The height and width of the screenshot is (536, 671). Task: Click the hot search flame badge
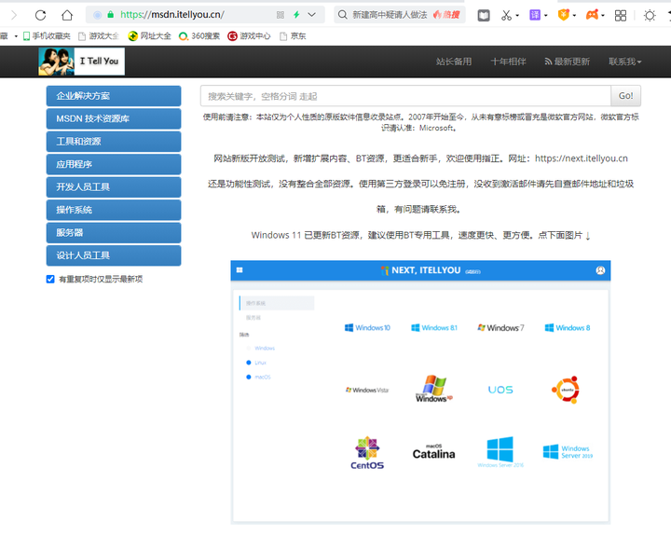[446, 15]
